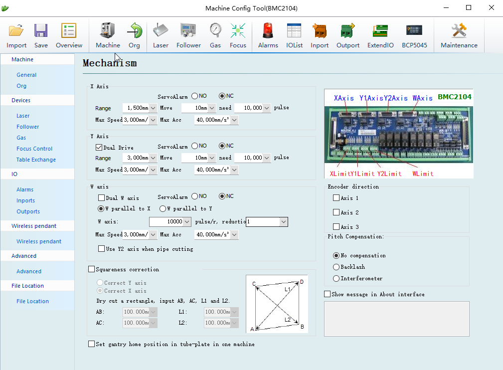Viewport: 503px width, 370px height.
Task: Select the Machine sidebar section header
Action: (37, 59)
